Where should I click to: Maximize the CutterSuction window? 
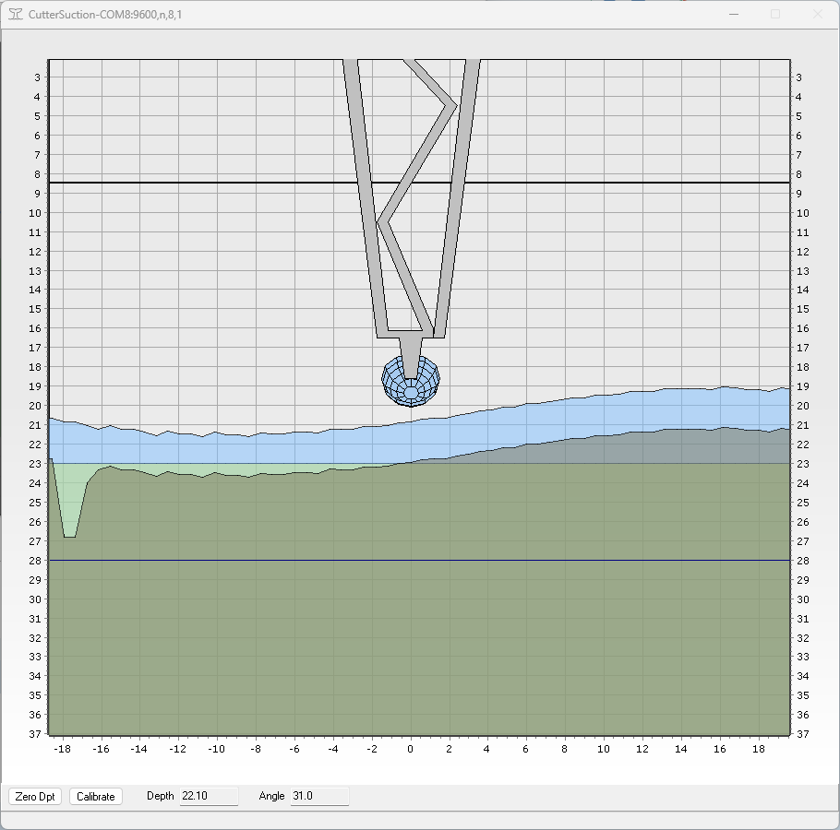tap(775, 15)
